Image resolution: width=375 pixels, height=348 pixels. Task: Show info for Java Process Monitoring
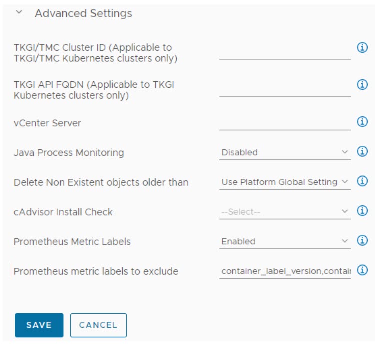coord(362,152)
